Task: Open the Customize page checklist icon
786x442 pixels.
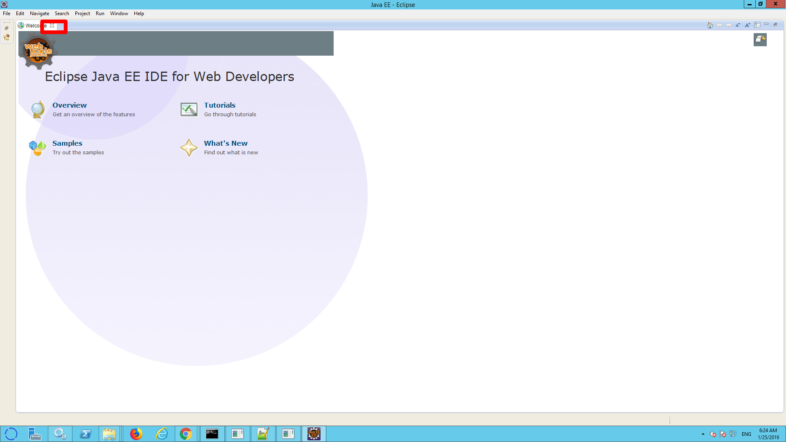Action: click(x=757, y=25)
